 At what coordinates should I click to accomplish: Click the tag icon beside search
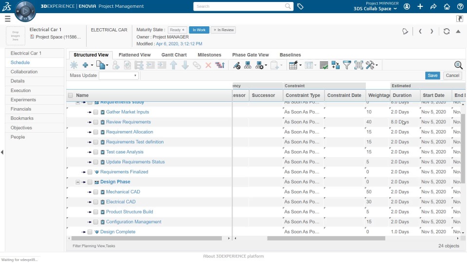[300, 6]
